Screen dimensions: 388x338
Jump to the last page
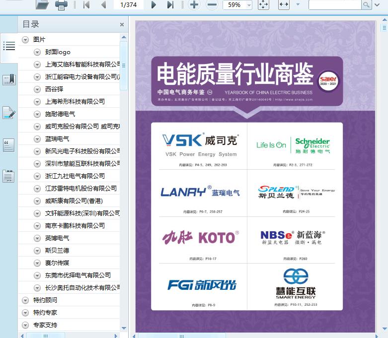click(x=170, y=4)
